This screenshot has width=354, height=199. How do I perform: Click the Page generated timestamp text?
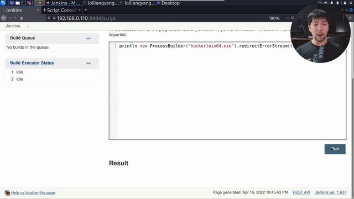click(251, 192)
